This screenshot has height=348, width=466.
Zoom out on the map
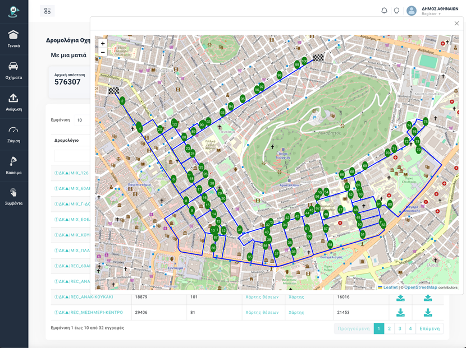point(102,52)
